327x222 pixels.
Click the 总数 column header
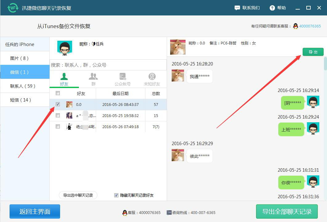(156, 94)
